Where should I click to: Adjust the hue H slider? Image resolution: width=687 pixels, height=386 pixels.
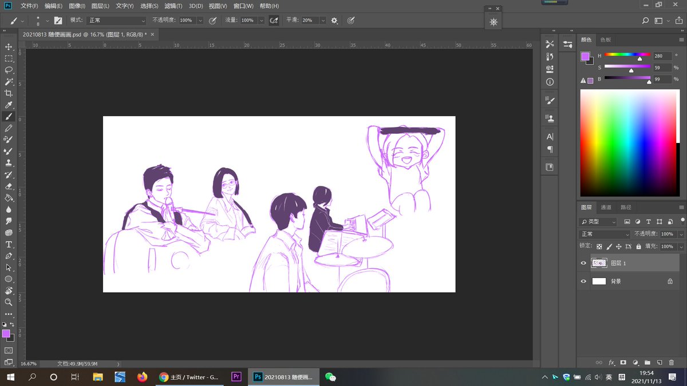627,55
